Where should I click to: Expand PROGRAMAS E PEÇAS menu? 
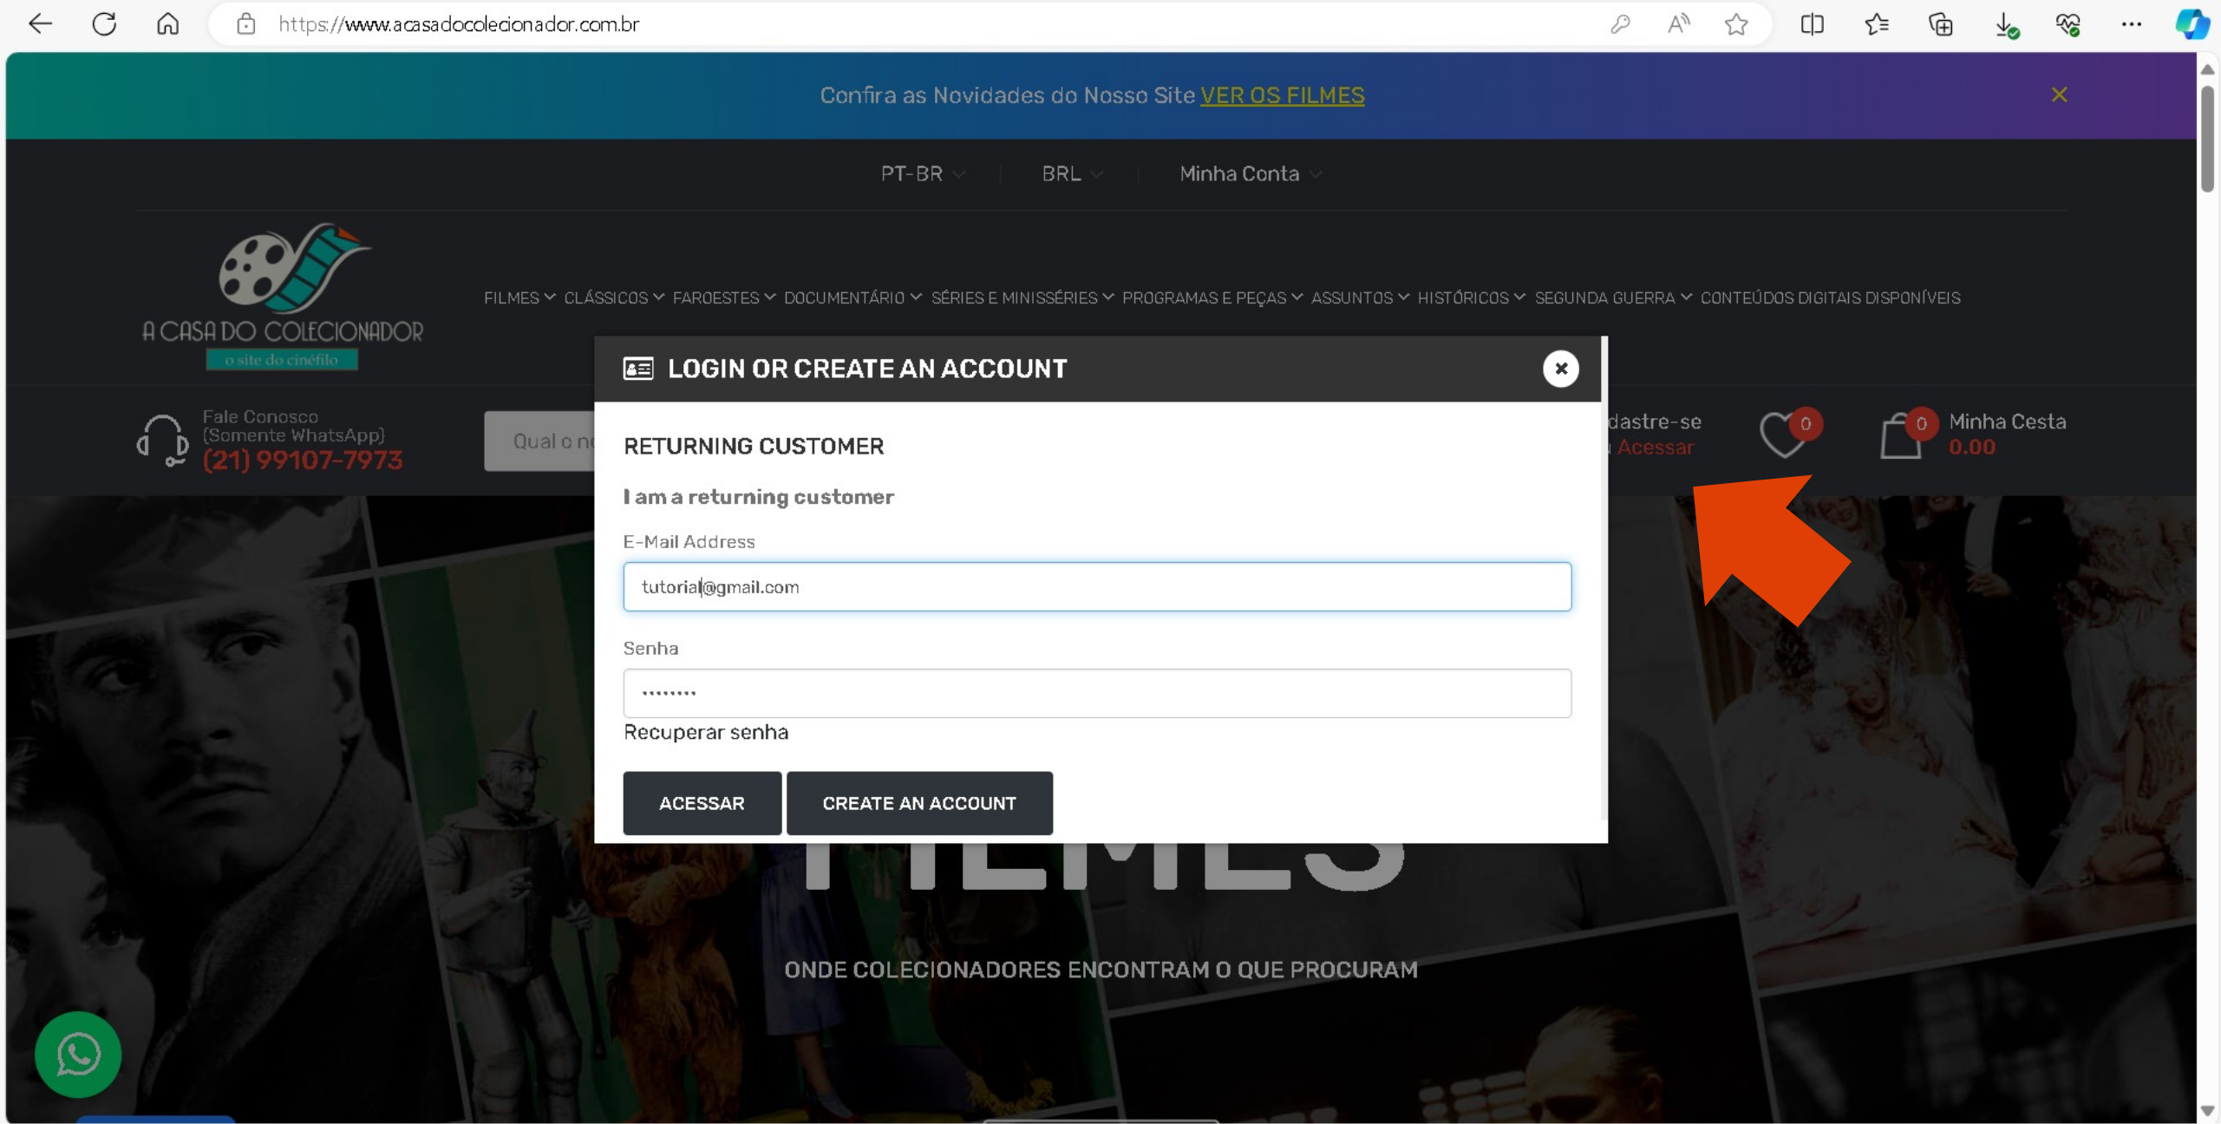(1212, 297)
